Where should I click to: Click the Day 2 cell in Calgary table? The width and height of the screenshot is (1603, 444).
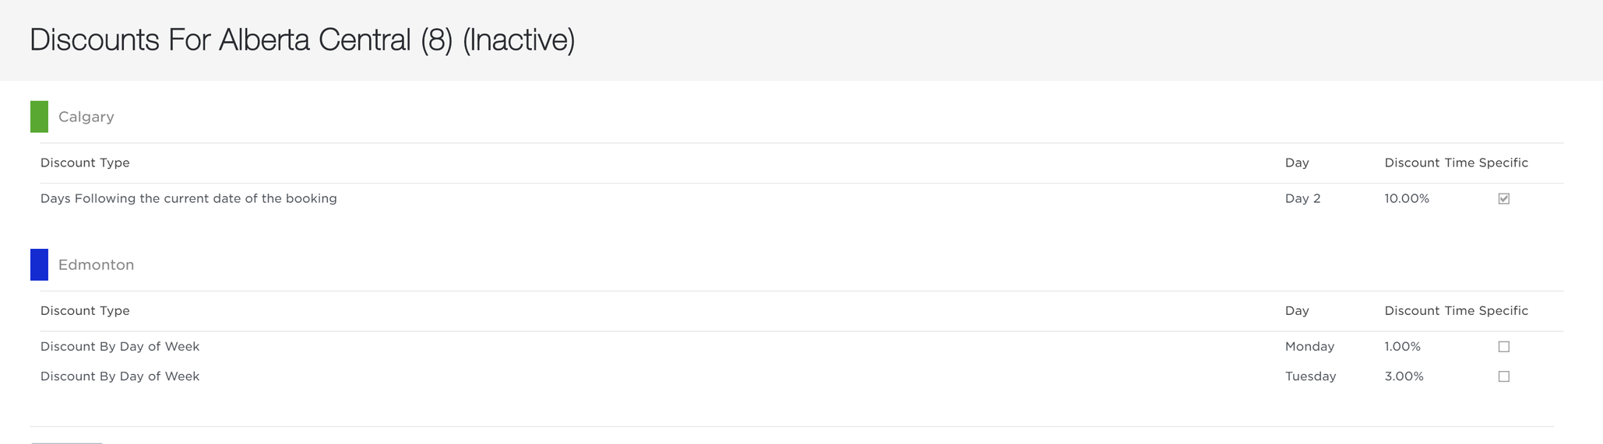point(1303,198)
